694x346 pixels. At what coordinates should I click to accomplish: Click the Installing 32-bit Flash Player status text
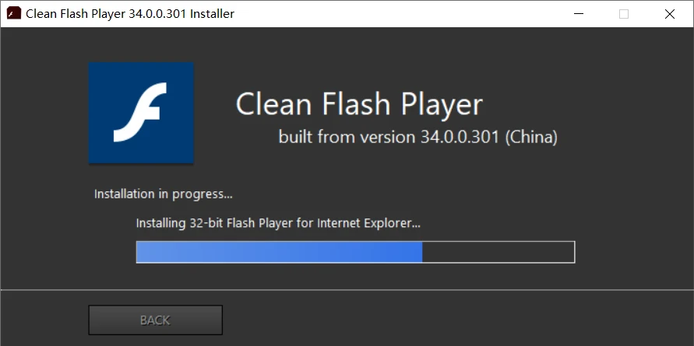point(278,223)
